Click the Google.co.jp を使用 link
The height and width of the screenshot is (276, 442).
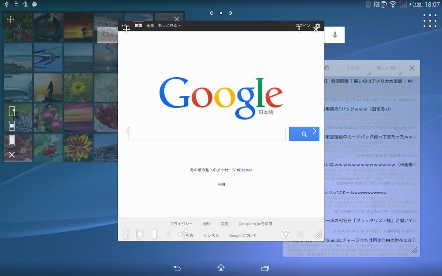tap(255, 224)
